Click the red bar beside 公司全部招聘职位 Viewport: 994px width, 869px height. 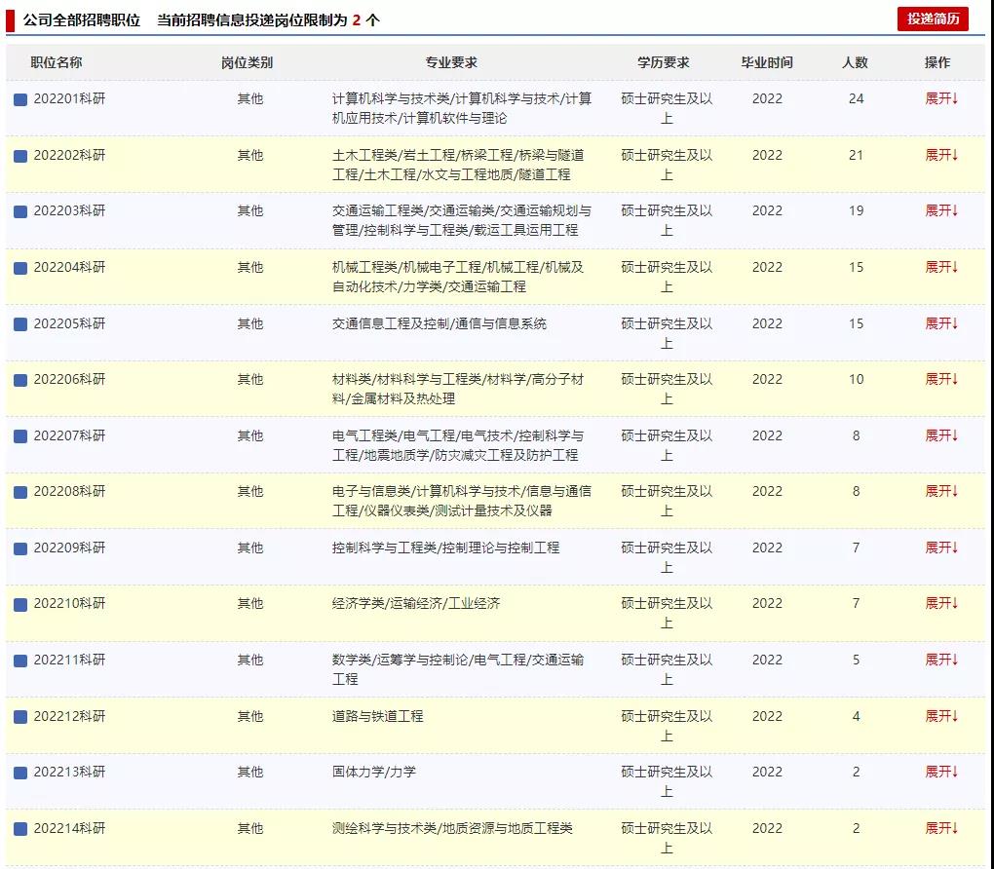click(10, 19)
